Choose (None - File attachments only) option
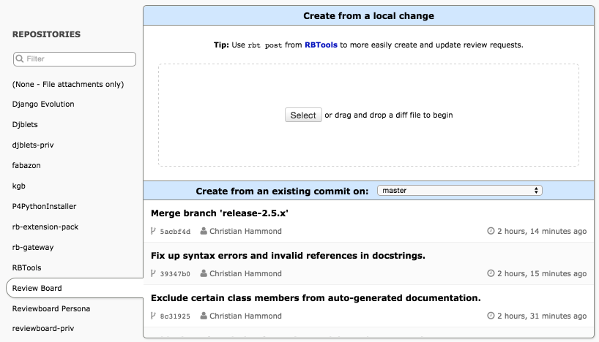Image resolution: width=599 pixels, height=342 pixels. (x=68, y=84)
